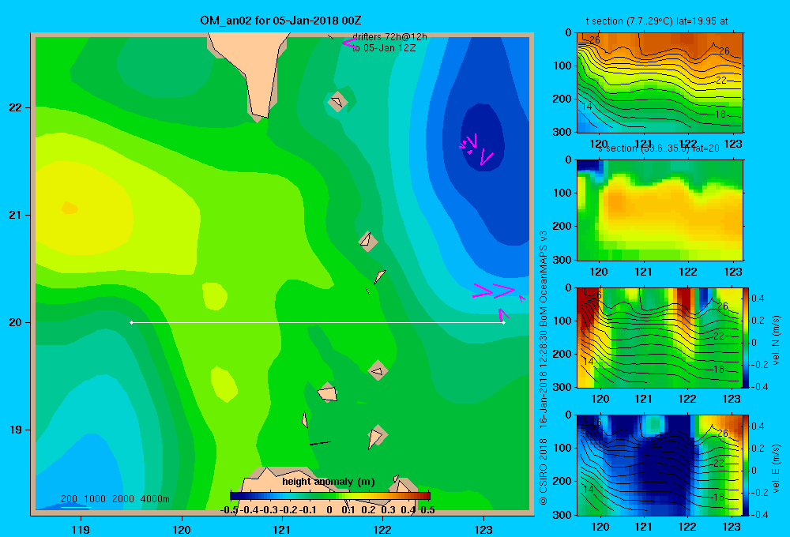Open the temperature section panel

coord(660,83)
